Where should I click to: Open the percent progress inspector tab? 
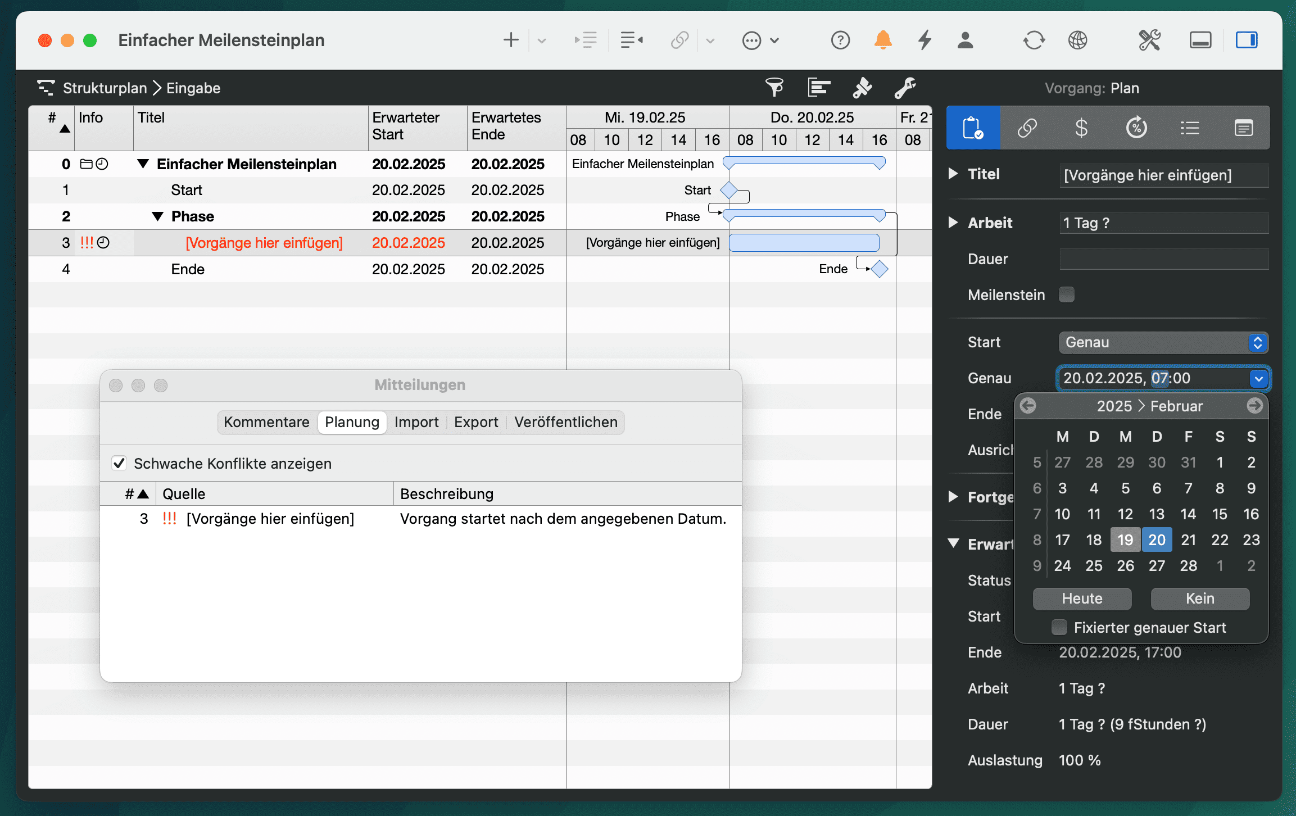click(1136, 128)
